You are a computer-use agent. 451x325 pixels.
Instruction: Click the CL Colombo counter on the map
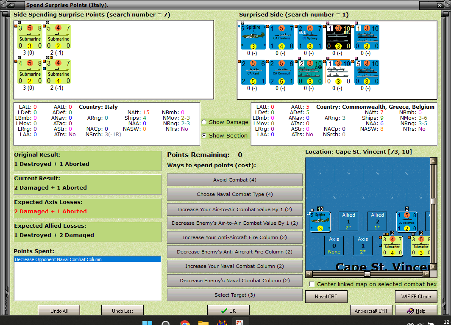click(x=406, y=222)
